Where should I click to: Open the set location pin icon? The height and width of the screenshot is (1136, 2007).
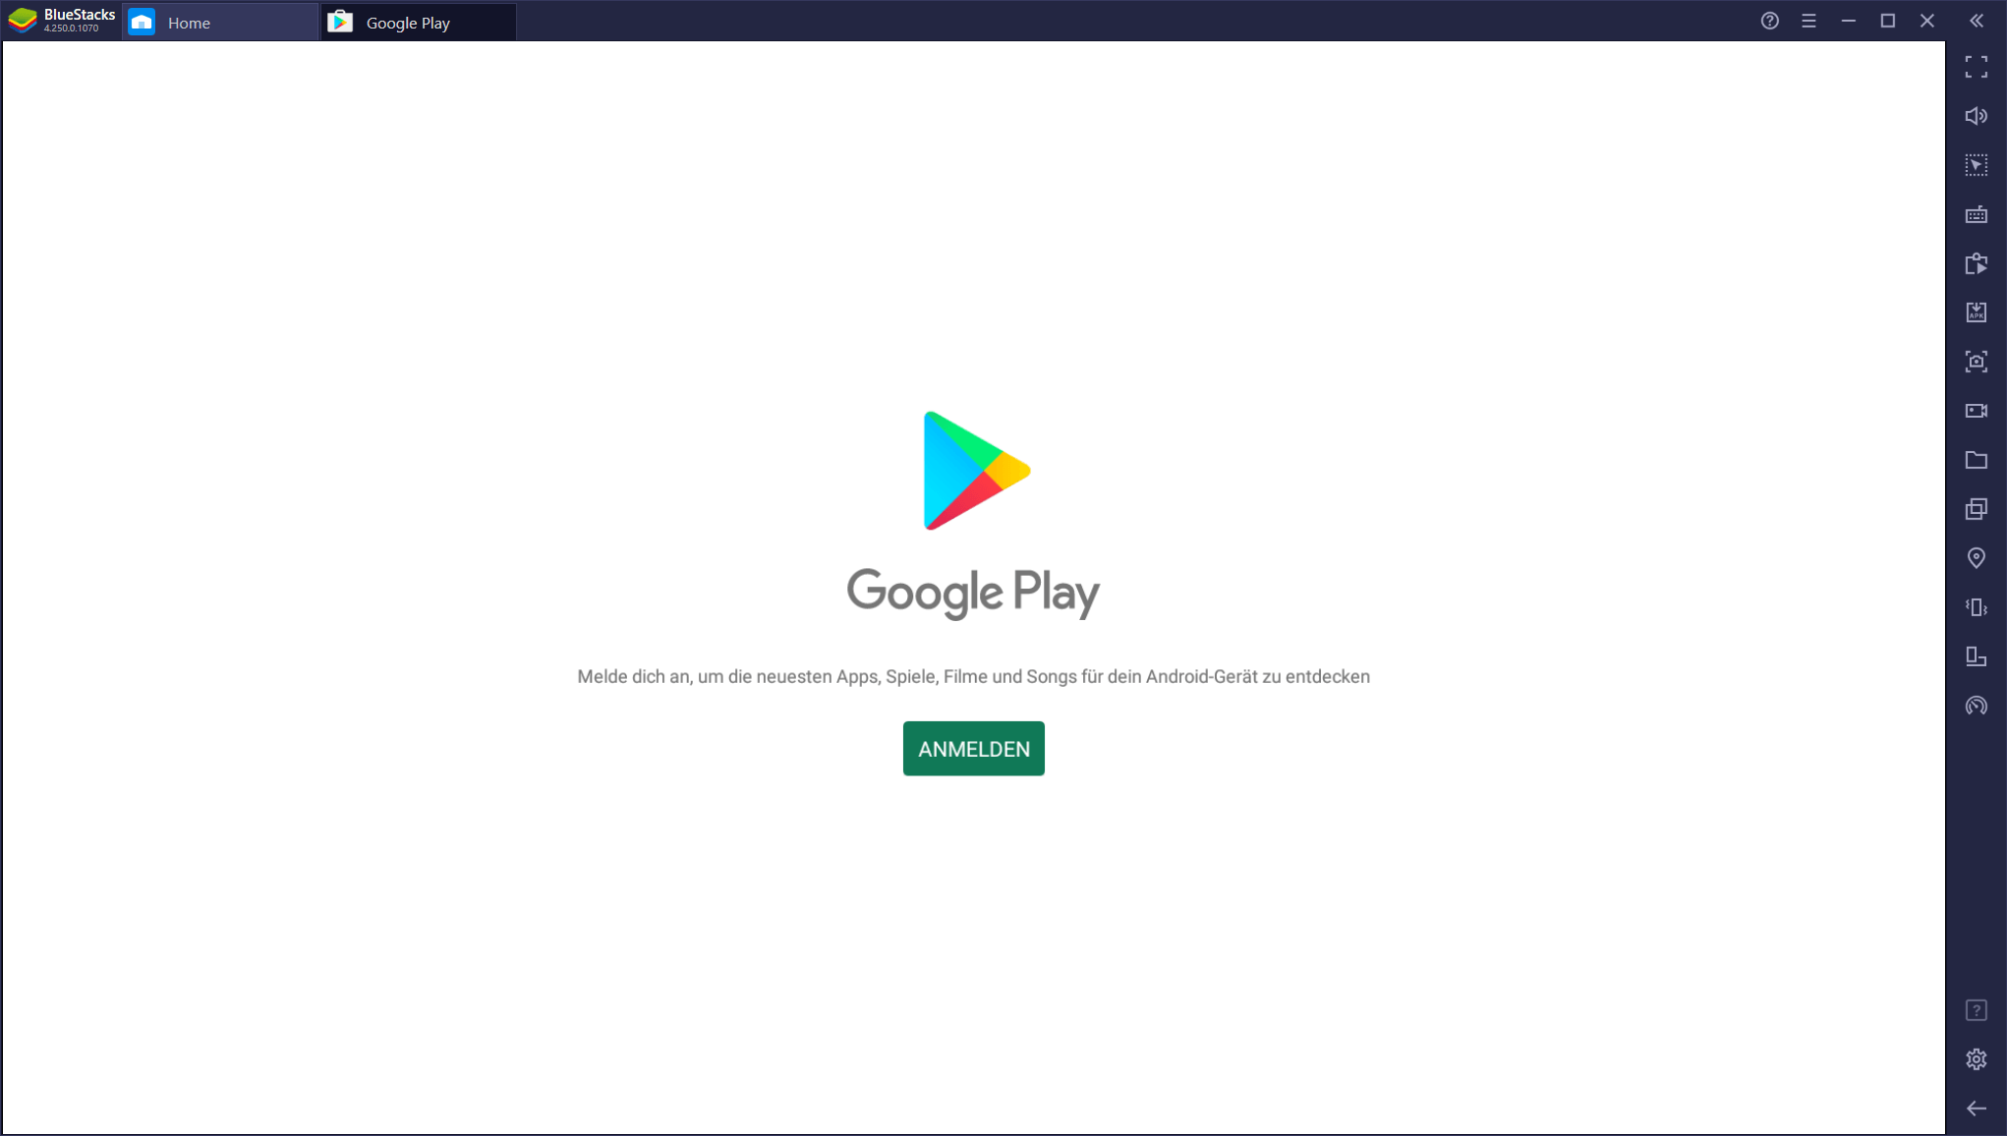click(1976, 558)
